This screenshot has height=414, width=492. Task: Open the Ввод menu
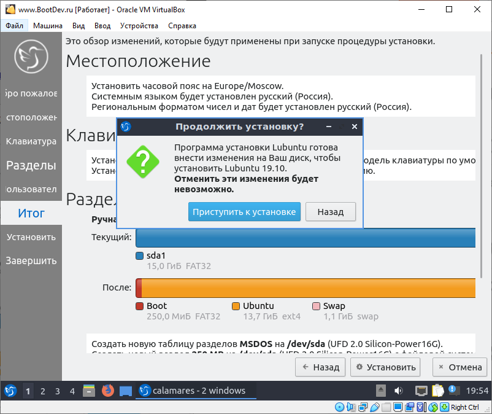point(102,26)
